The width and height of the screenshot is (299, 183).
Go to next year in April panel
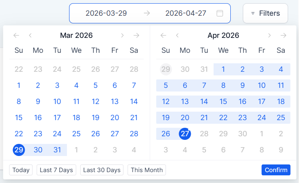pos(284,35)
